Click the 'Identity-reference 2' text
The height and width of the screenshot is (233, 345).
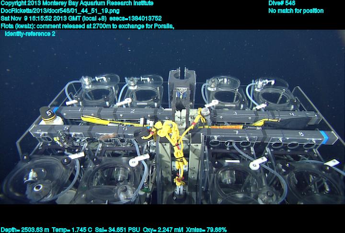click(x=30, y=34)
